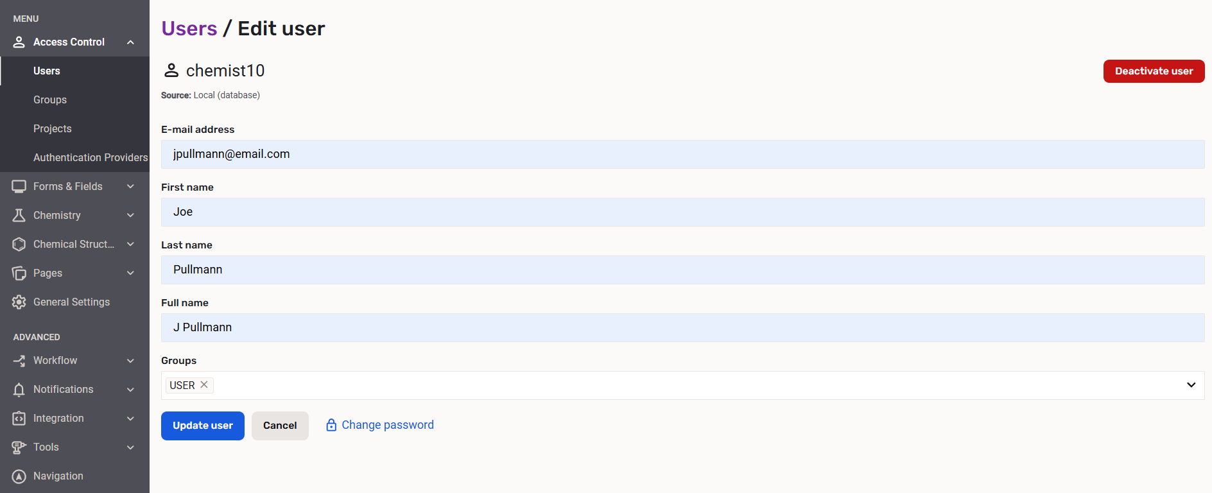Open Authentication Providers
1212x493 pixels.
(90, 157)
